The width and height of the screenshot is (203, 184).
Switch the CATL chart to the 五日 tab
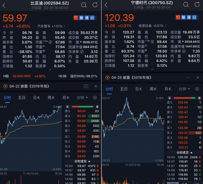click(124, 89)
